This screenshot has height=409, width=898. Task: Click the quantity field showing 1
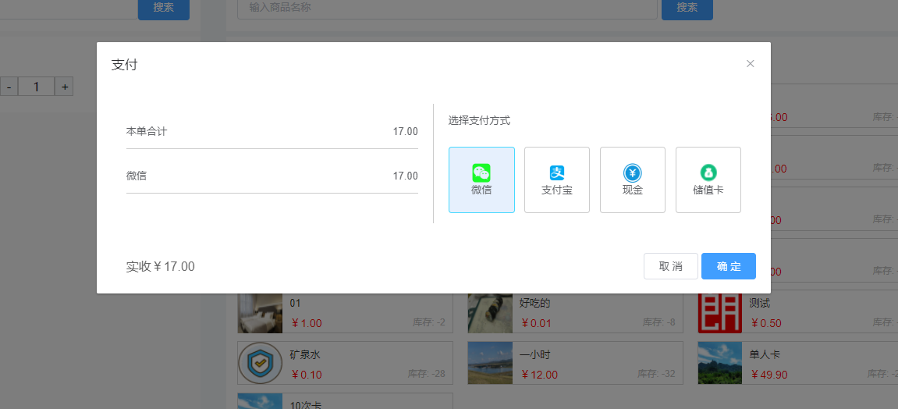pyautogui.click(x=36, y=87)
